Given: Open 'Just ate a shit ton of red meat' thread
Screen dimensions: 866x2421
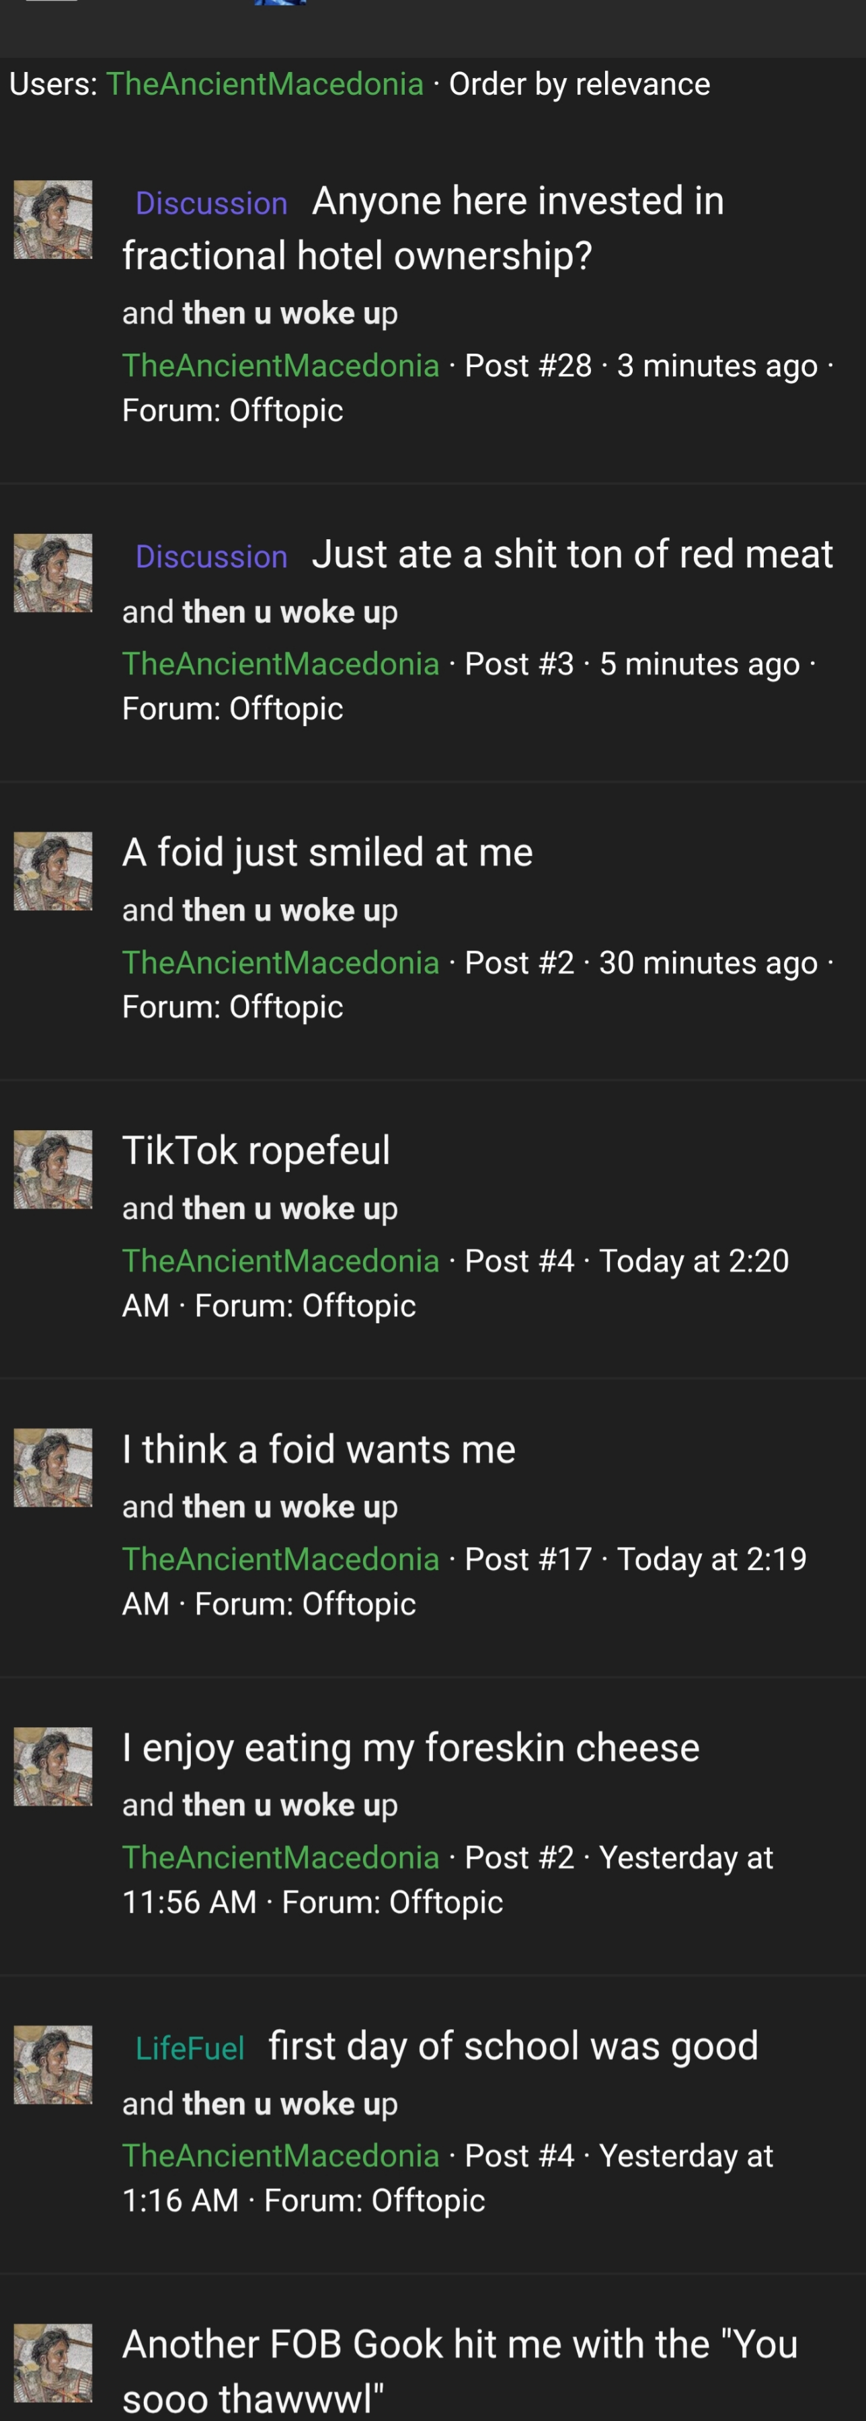Looking at the screenshot, I should (573, 555).
